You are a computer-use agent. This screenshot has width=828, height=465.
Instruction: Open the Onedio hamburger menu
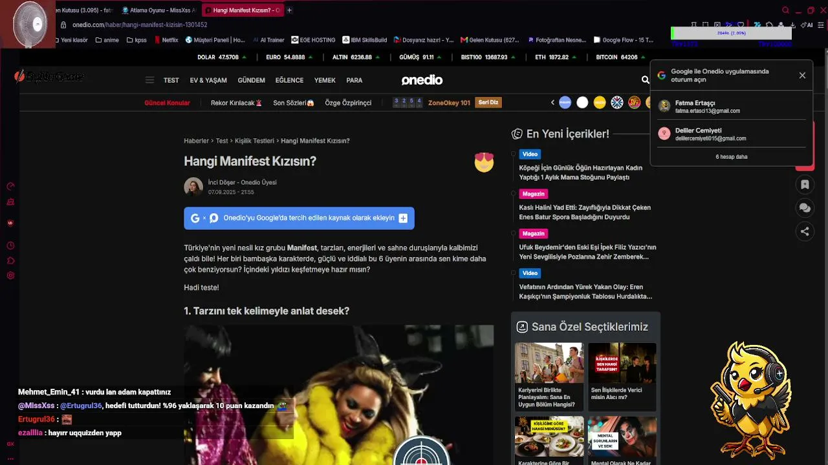pos(149,80)
